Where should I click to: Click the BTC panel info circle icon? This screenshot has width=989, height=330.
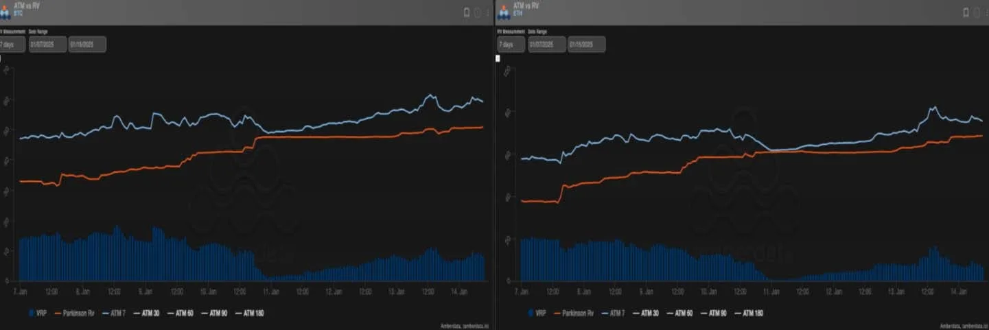(477, 13)
